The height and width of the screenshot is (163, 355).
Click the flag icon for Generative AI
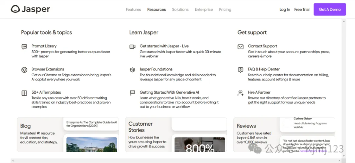pos(132,93)
